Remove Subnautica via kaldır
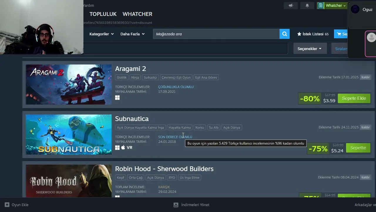 point(365,127)
